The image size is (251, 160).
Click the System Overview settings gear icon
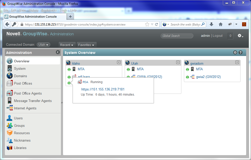point(235,52)
